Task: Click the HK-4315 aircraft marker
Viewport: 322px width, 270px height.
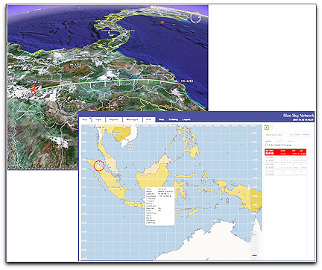Action: pyautogui.click(x=67, y=66)
